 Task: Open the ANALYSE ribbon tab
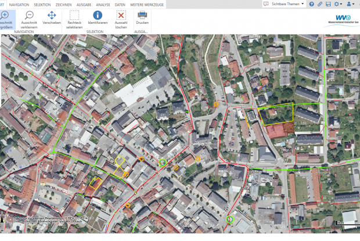coord(103,4)
